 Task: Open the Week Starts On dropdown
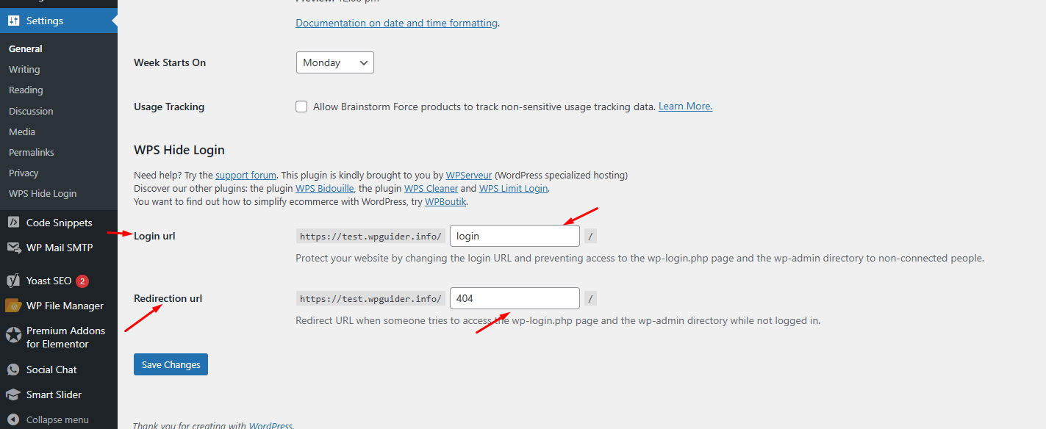(335, 62)
